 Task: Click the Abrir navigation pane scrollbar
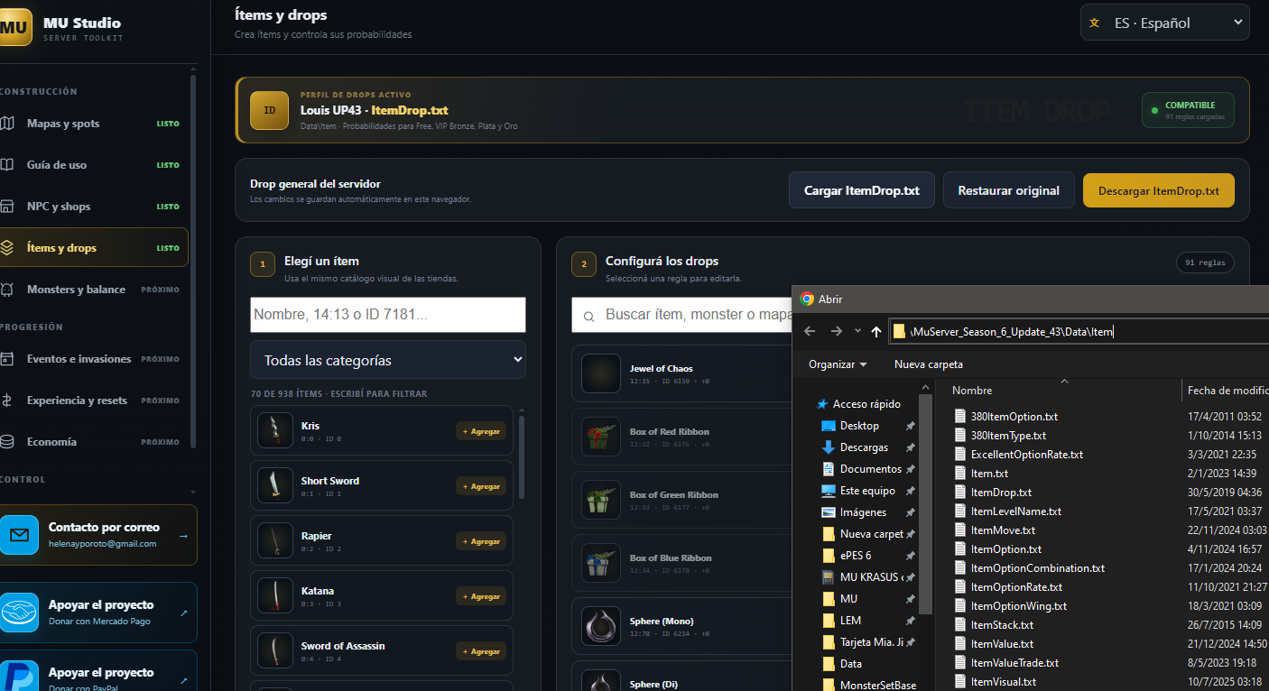point(926,505)
